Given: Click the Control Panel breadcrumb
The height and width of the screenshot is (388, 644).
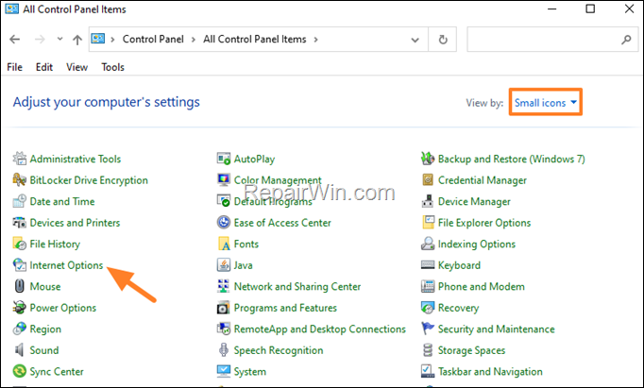Looking at the screenshot, I should 153,39.
